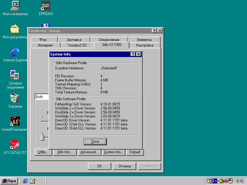
Task: Reset settings with the Default button
Action: tap(135, 152)
